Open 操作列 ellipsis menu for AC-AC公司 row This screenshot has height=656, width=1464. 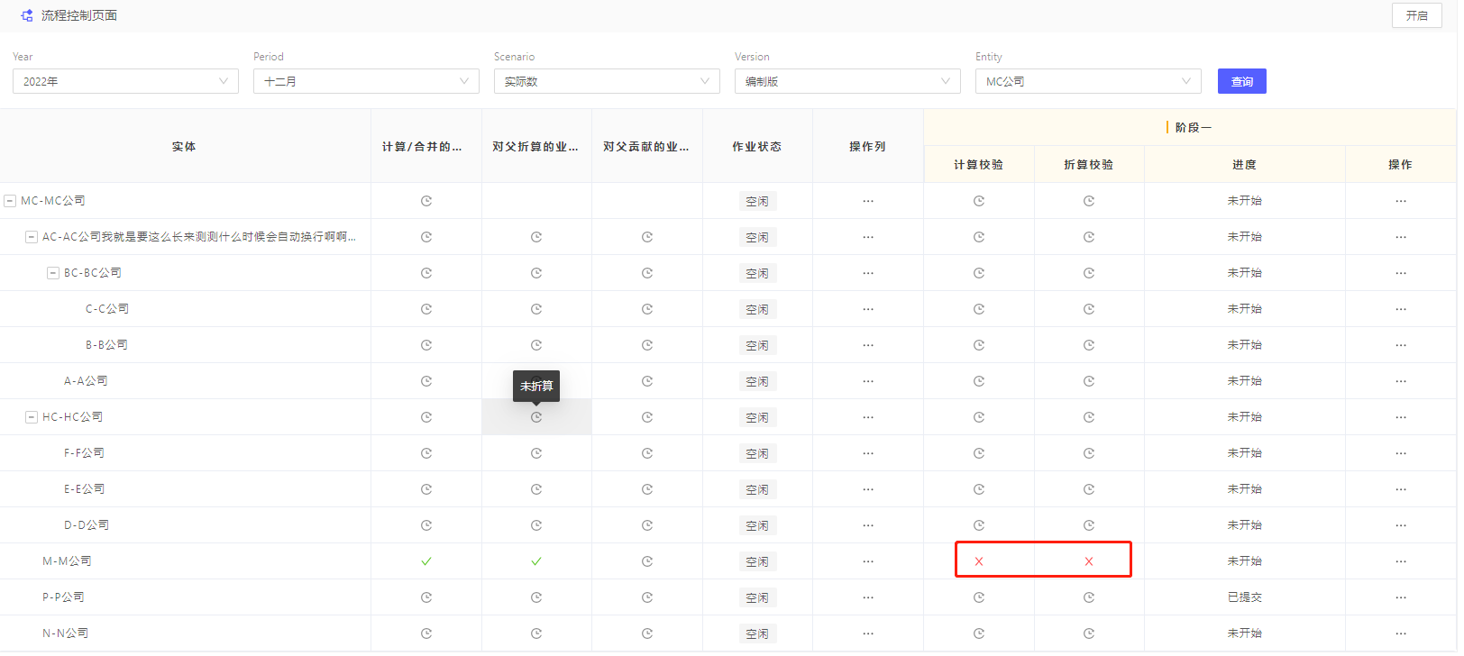867,237
